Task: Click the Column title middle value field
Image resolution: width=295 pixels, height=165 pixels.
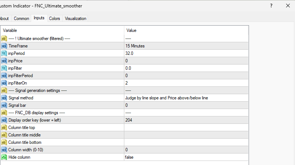Action: [x=186, y=135]
